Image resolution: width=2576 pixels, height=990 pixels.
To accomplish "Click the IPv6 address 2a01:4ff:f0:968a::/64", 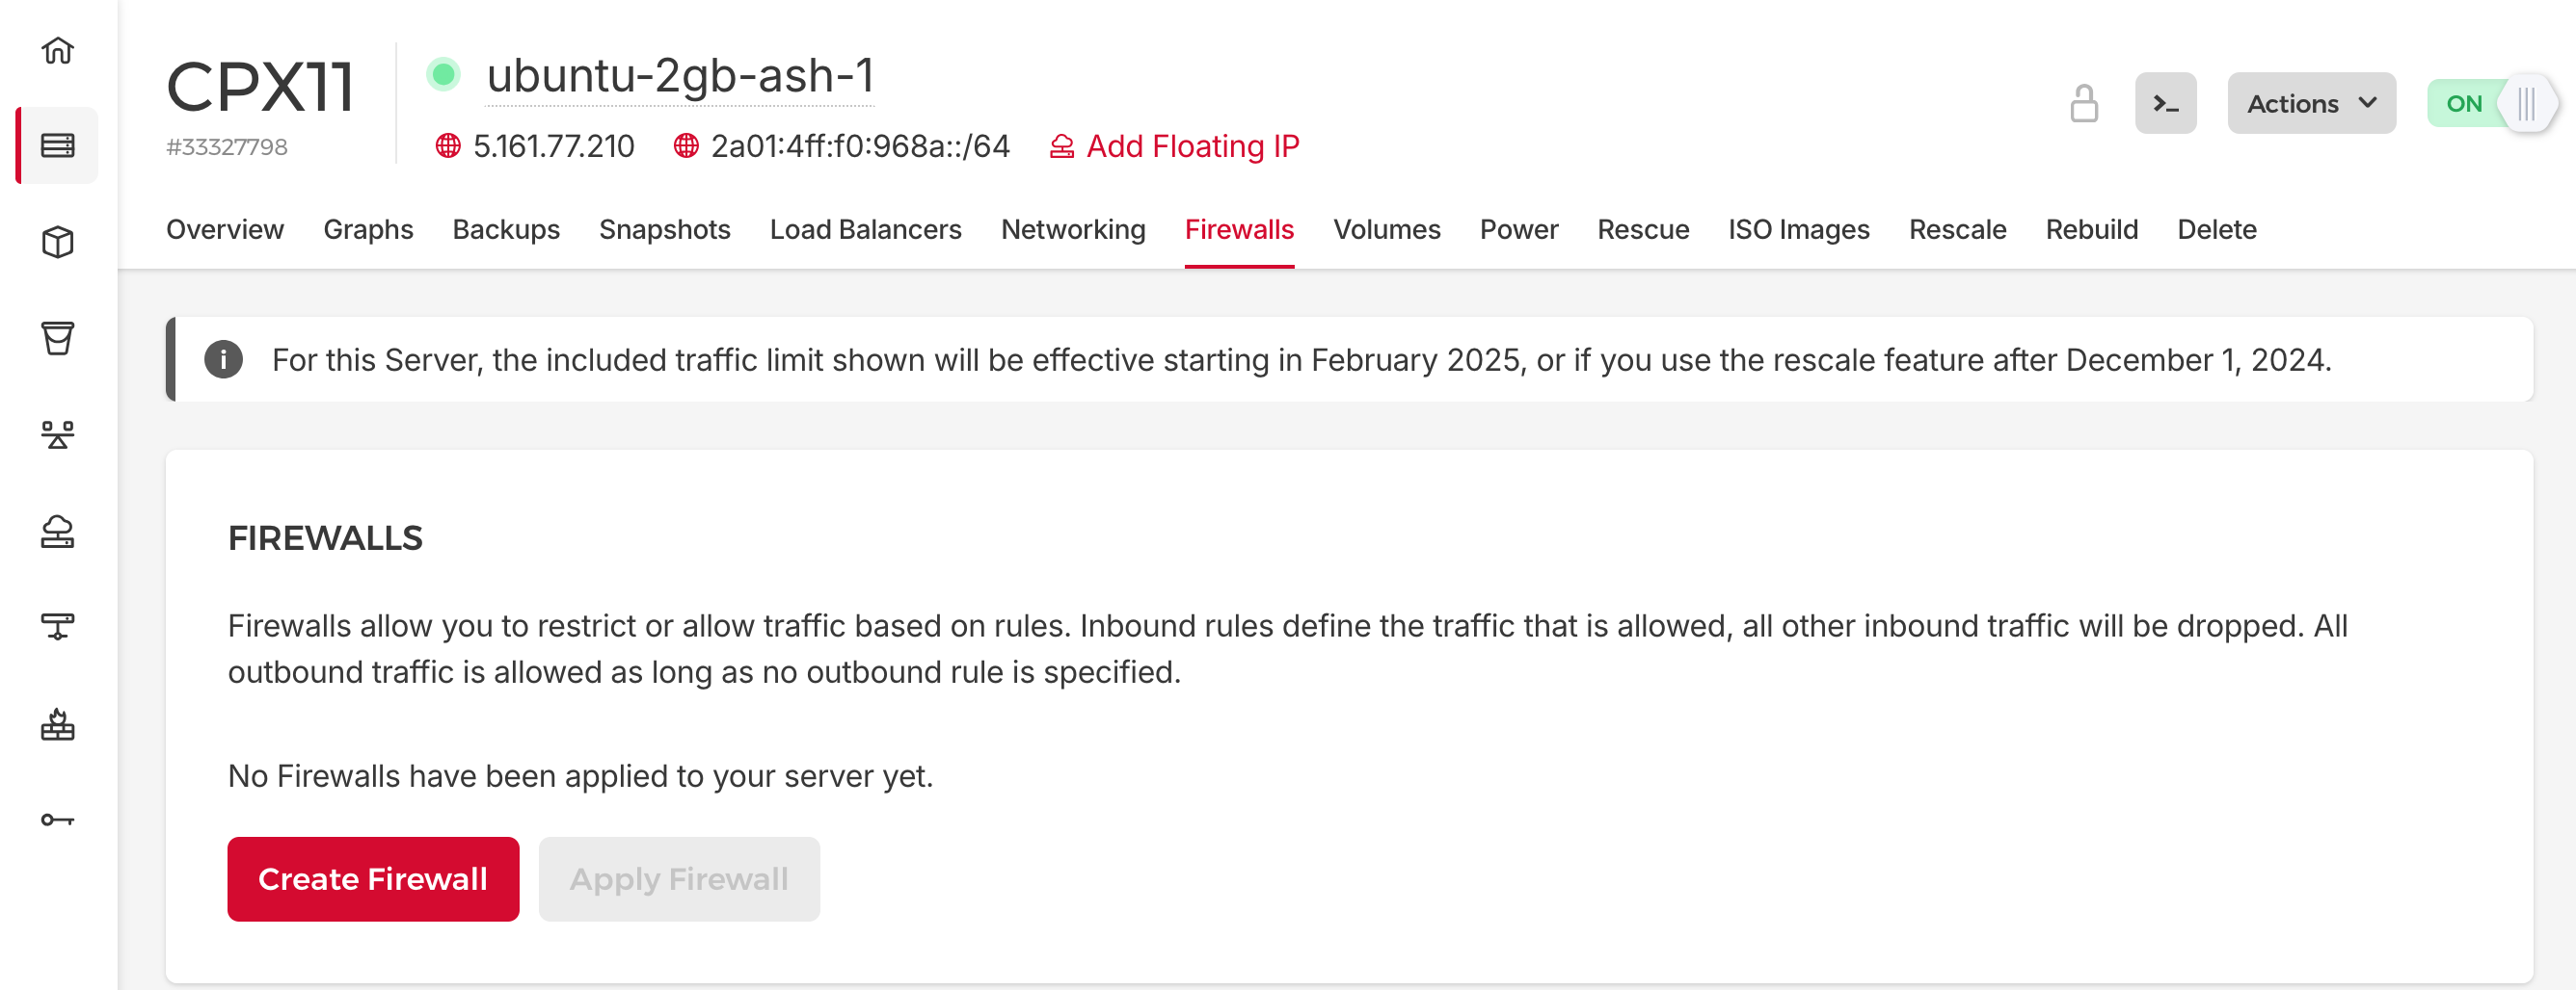I will coord(860,145).
